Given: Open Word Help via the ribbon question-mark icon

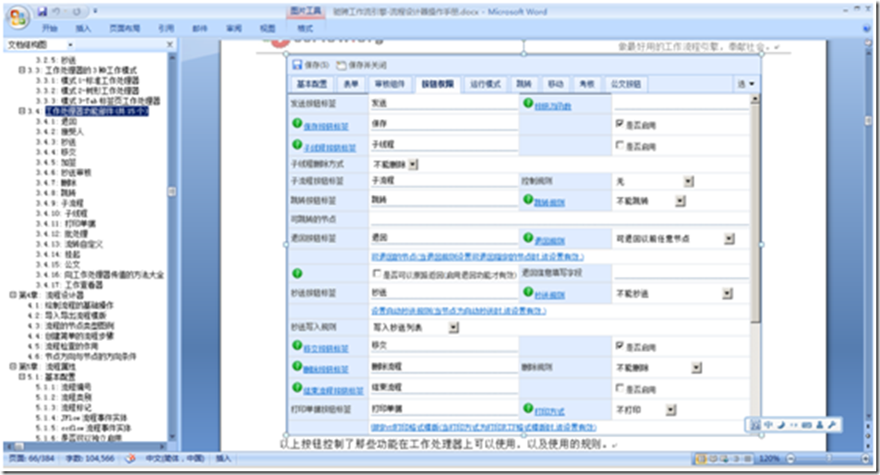Looking at the screenshot, I should [867, 28].
